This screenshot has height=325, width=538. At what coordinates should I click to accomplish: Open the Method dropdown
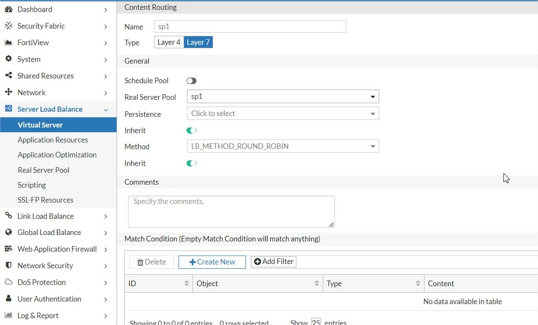click(x=283, y=146)
